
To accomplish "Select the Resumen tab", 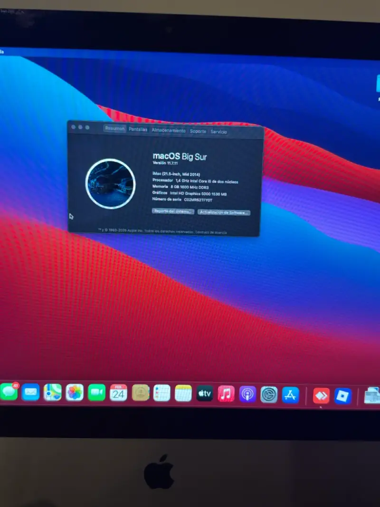I will tap(114, 128).
